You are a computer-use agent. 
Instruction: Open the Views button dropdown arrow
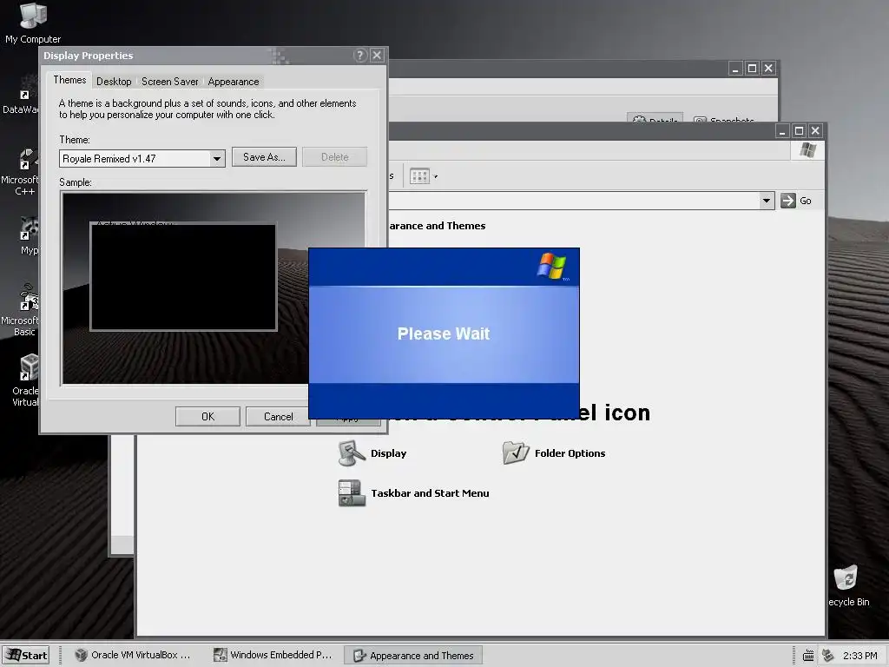click(436, 176)
